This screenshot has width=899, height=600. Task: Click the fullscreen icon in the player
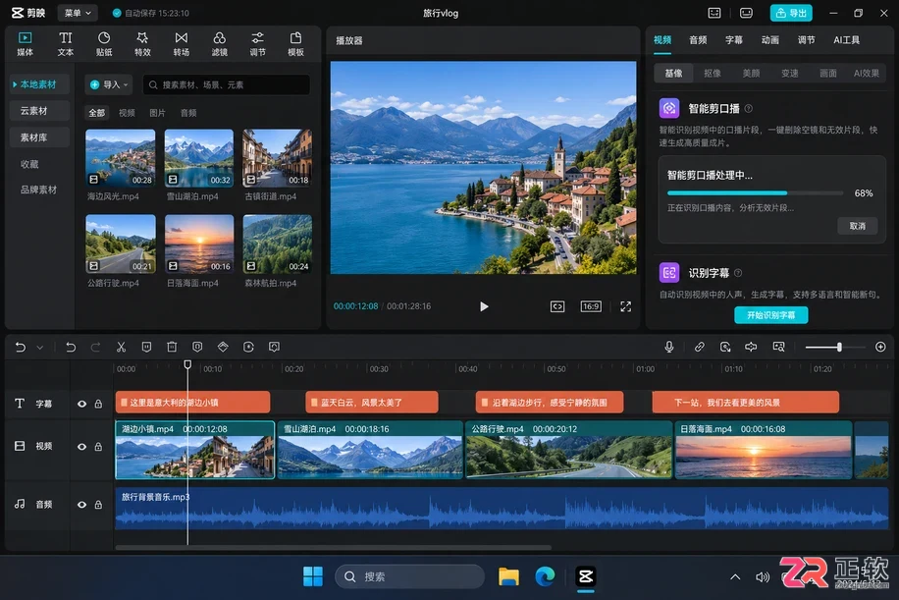click(625, 306)
